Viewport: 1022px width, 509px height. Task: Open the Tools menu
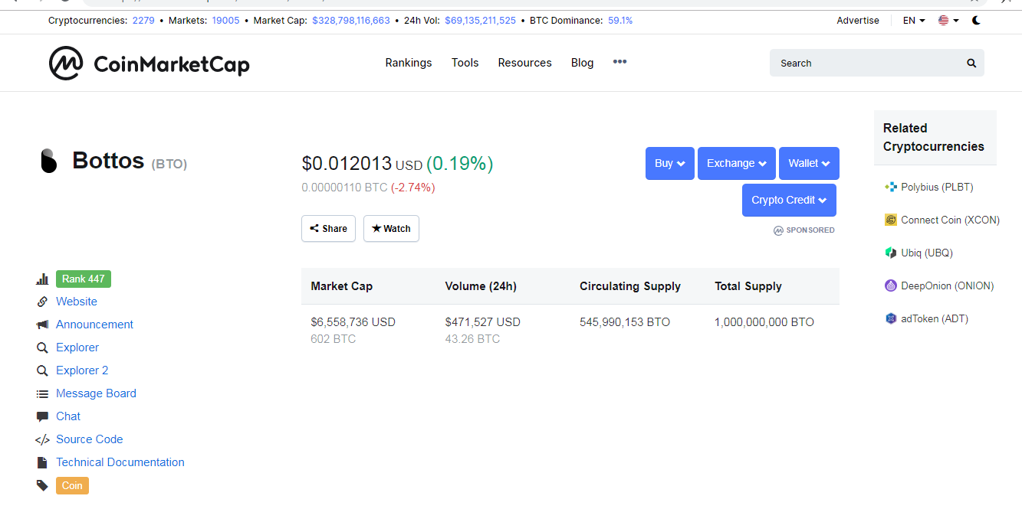(465, 63)
